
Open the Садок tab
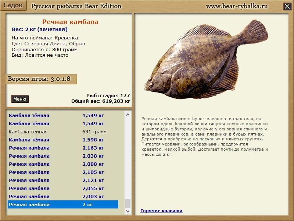(x=13, y=6)
